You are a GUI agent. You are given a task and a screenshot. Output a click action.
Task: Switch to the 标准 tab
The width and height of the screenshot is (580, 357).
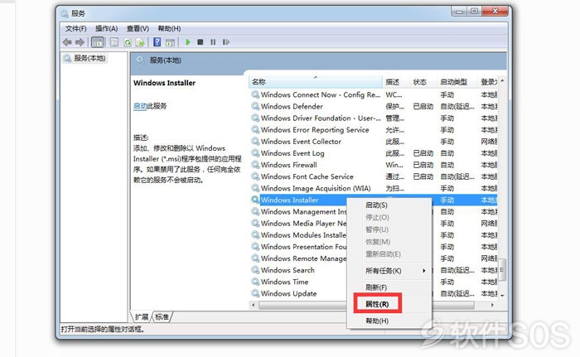pyautogui.click(x=162, y=316)
